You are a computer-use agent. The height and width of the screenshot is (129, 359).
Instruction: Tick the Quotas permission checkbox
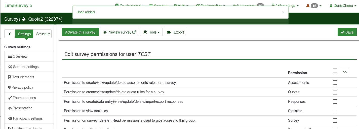tap(335, 92)
